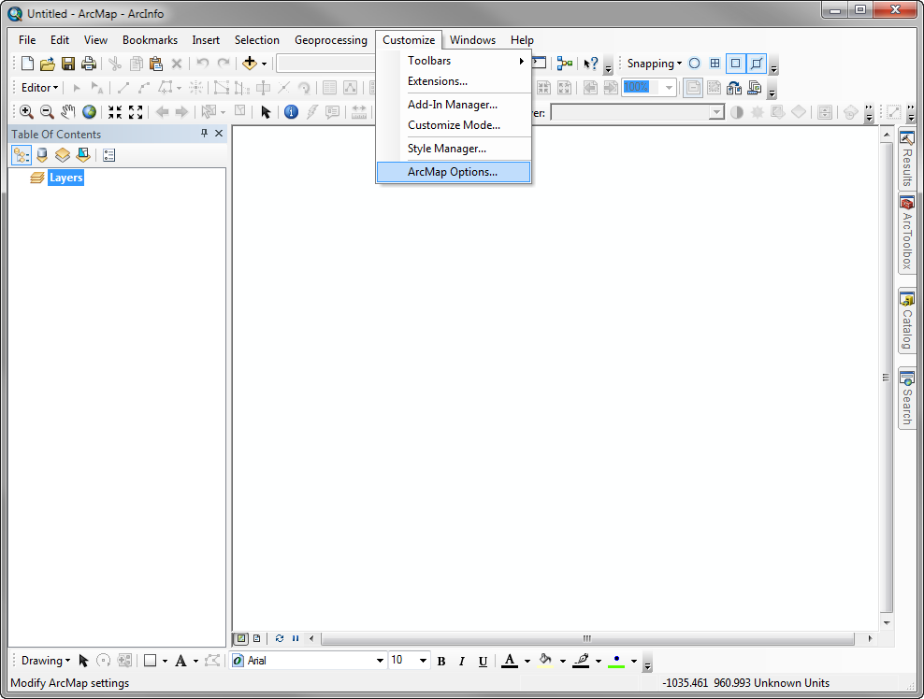Select the Pan hand tool
Image resolution: width=924 pixels, height=699 pixels.
click(x=67, y=112)
